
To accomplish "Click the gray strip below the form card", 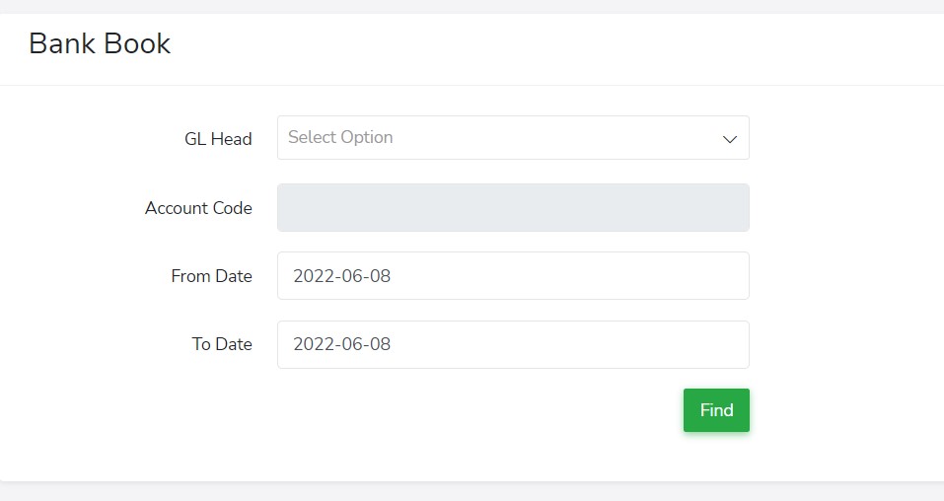I will tap(472, 492).
